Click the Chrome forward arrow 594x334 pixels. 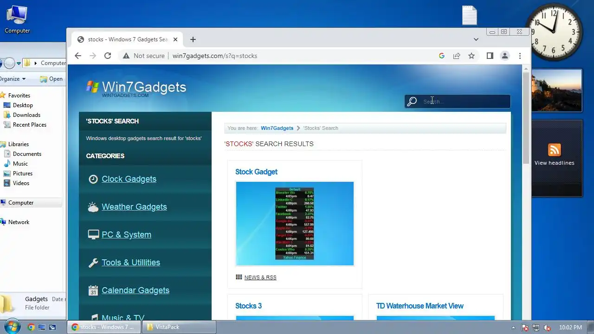pos(93,56)
